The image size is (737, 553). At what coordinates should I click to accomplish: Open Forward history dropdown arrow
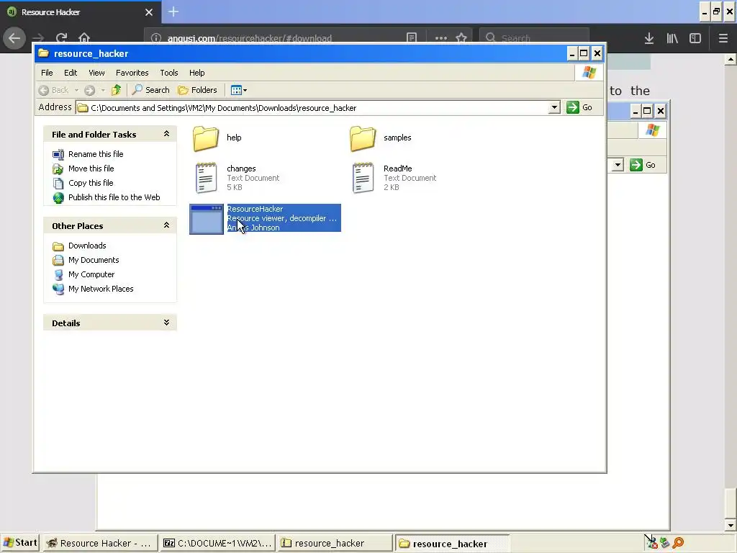103,90
